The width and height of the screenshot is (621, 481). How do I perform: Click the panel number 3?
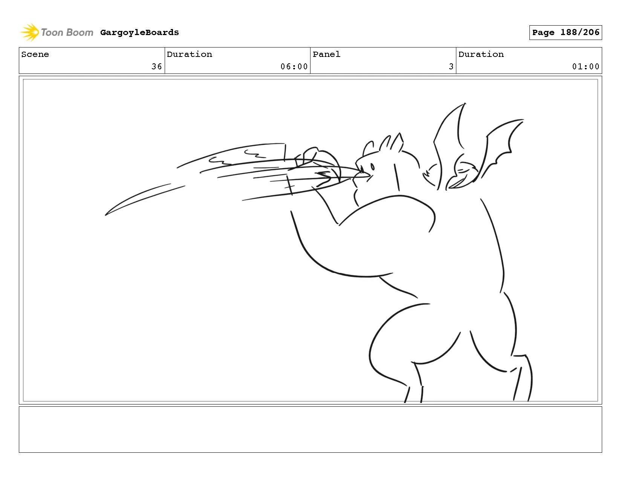[451, 67]
